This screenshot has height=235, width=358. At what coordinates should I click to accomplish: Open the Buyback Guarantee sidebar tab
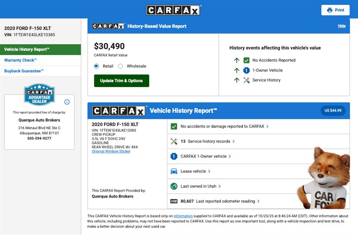coord(24,71)
